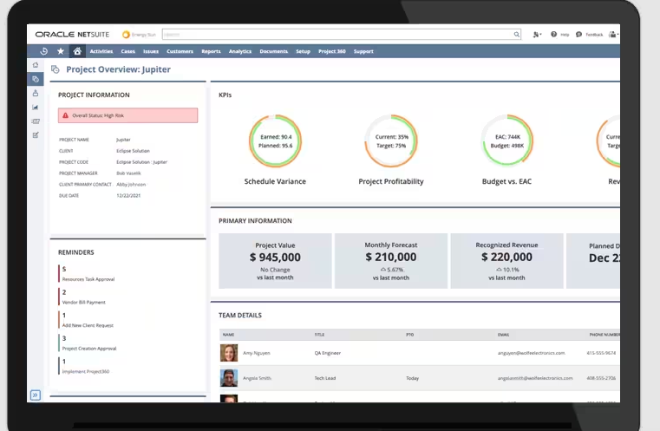Image resolution: width=660 pixels, height=431 pixels.
Task: Open the sidebar edit note icon
Action: point(36,135)
